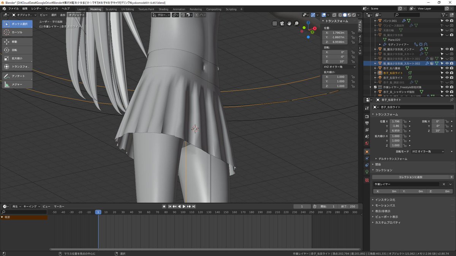
Task: Open the Tool settings tab in properties editor
Action: coord(367,108)
